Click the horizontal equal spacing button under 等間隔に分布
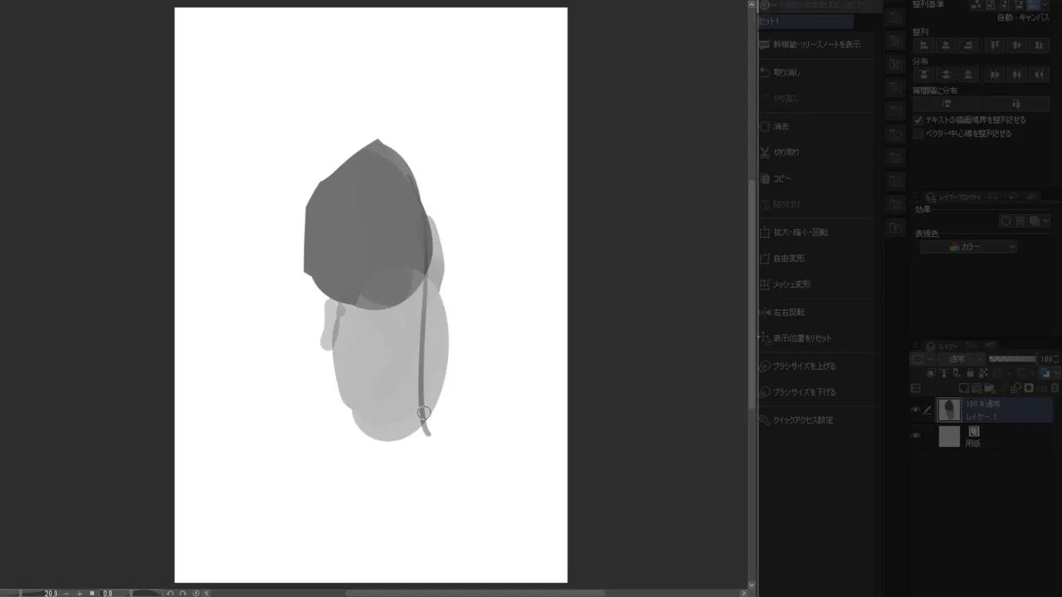1062x597 pixels. click(x=1016, y=103)
